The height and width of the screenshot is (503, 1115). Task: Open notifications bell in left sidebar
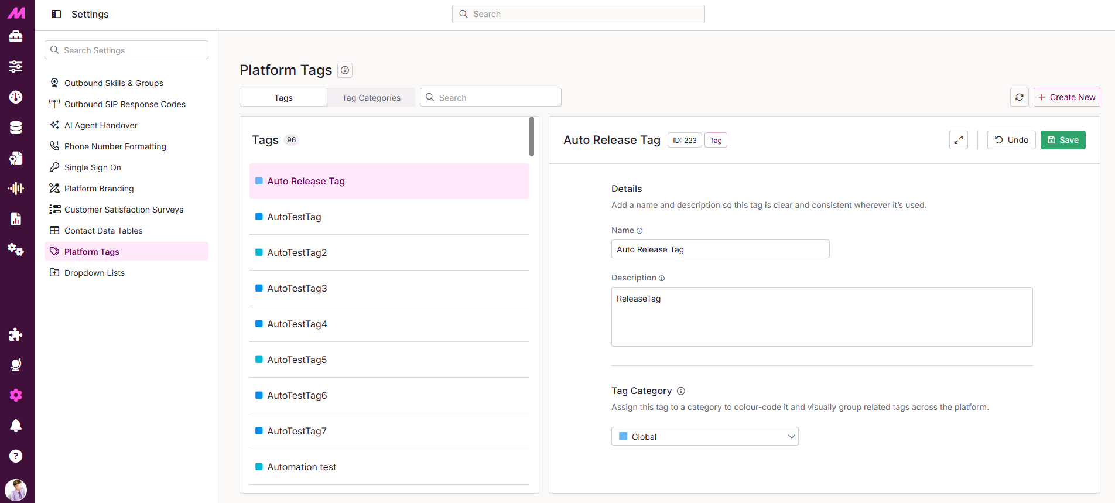click(16, 426)
